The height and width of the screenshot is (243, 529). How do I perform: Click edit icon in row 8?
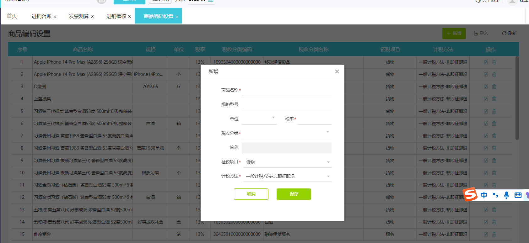tap(486, 148)
